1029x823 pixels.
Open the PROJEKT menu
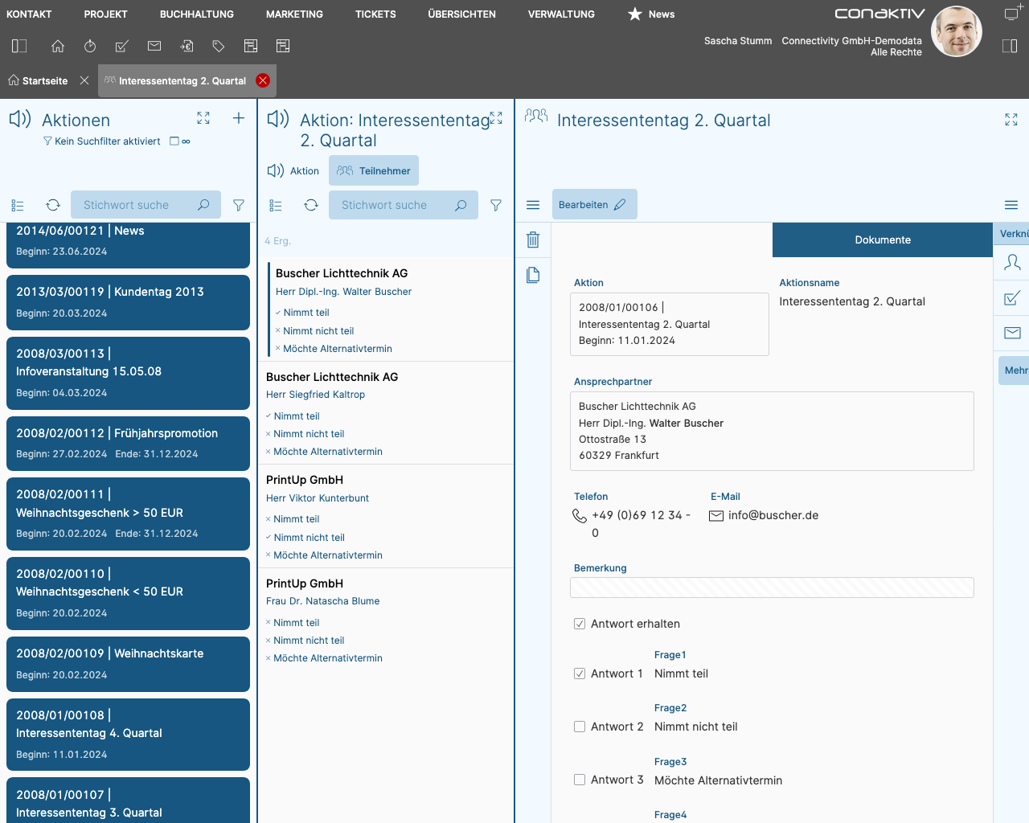pyautogui.click(x=106, y=14)
